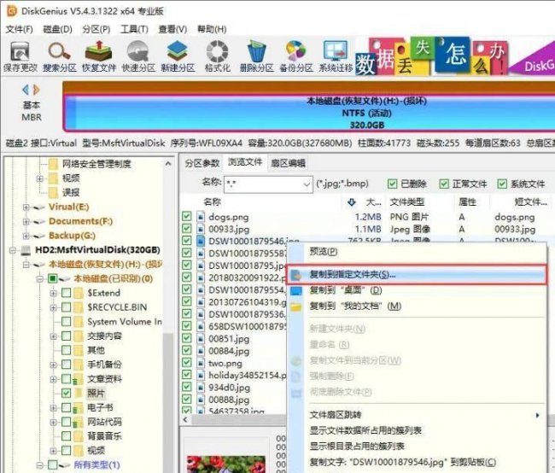
Task: Toggle the 系统文件 filter checkbox
Action: point(502,184)
